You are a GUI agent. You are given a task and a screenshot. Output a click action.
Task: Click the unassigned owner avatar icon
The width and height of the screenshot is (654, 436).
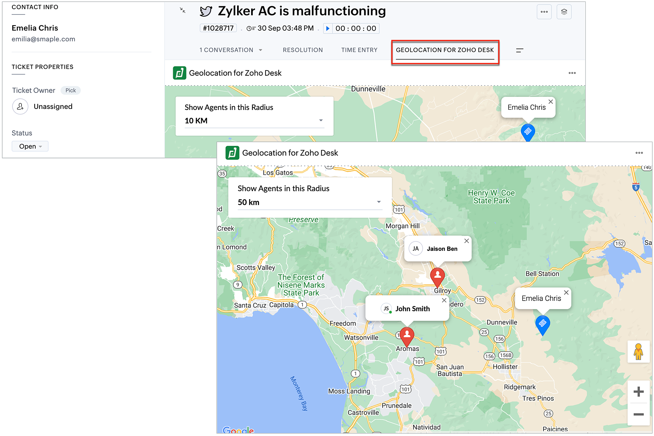(x=20, y=106)
